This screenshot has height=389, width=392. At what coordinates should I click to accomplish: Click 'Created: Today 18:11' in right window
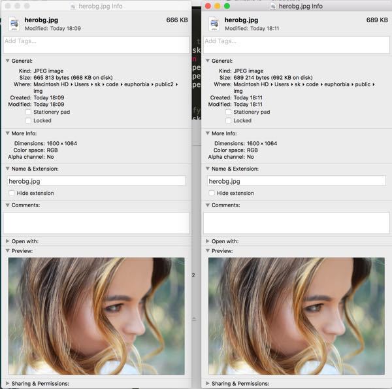click(237, 97)
